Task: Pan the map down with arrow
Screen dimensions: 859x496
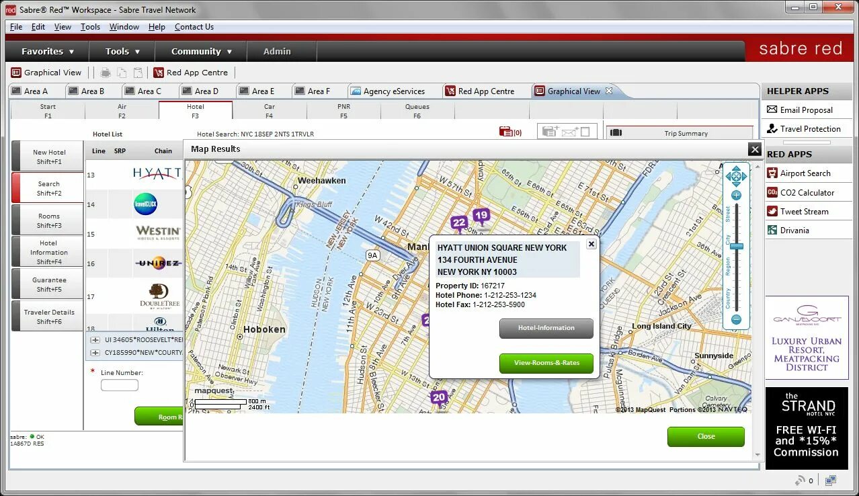Action: [x=736, y=185]
